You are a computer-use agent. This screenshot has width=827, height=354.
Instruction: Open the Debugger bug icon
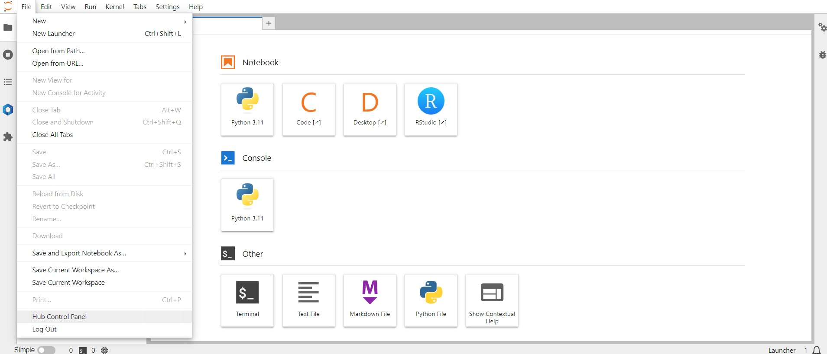[x=822, y=55]
